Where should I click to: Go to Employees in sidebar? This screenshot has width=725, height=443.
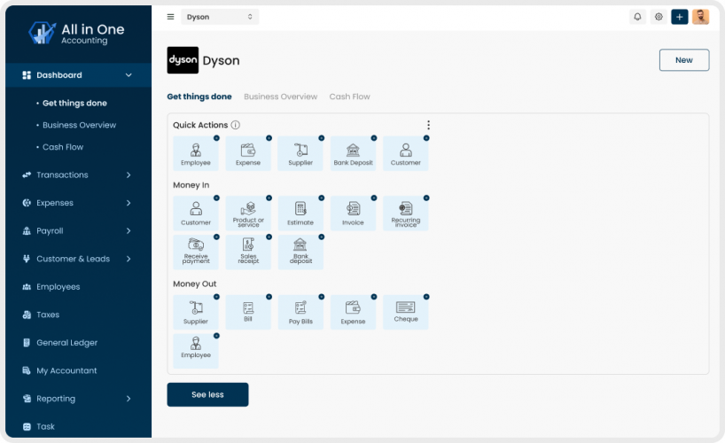[x=58, y=287]
